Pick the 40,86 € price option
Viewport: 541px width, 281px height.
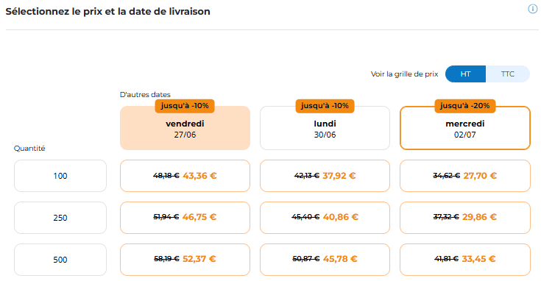click(x=325, y=218)
